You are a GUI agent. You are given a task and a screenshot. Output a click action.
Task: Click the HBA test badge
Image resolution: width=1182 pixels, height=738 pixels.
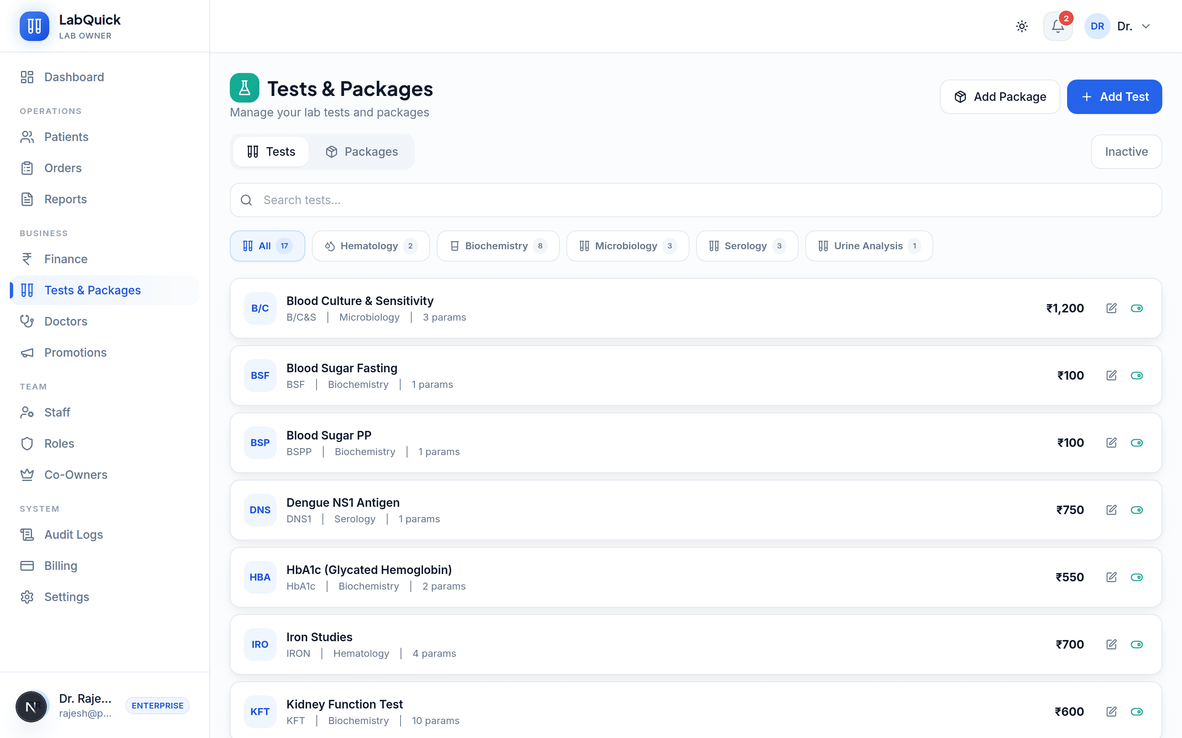click(260, 577)
